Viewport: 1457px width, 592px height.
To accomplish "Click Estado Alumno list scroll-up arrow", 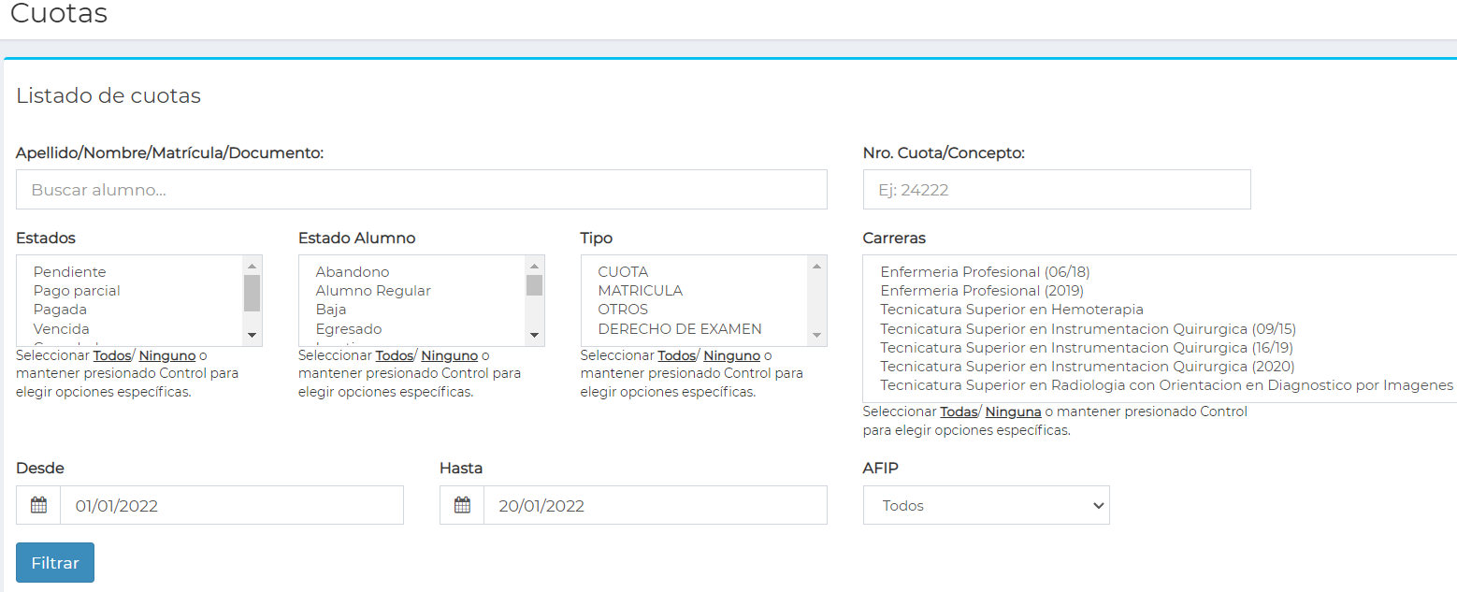I will (534, 267).
